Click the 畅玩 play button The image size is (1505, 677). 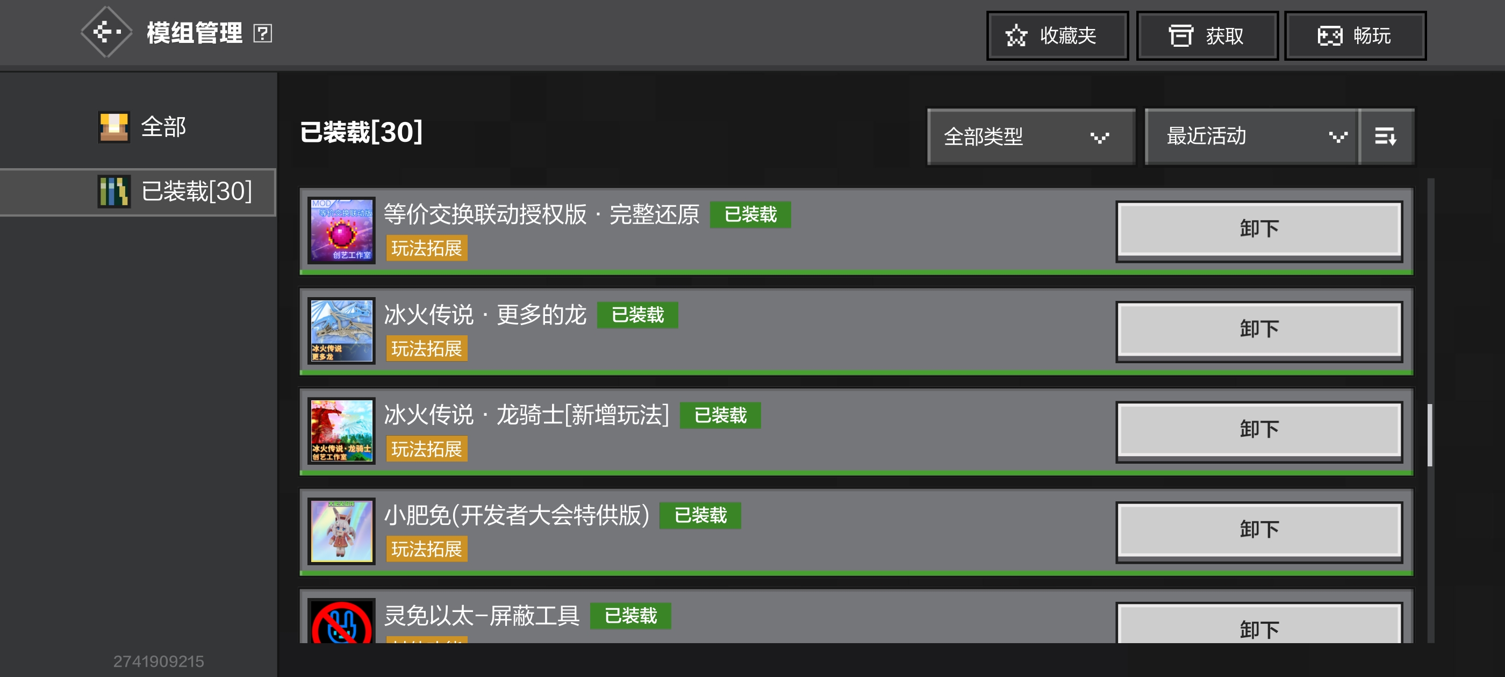(1354, 35)
